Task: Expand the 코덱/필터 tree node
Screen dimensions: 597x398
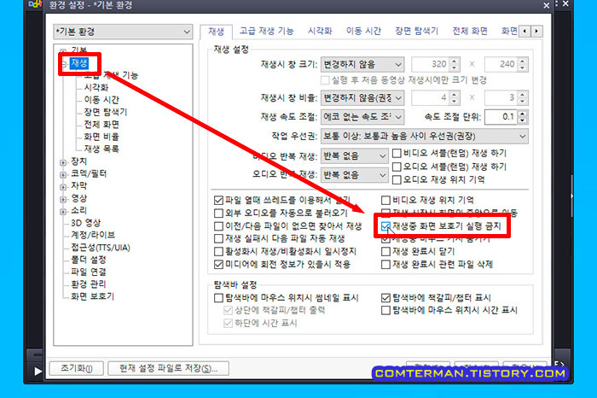Action: click(x=63, y=174)
